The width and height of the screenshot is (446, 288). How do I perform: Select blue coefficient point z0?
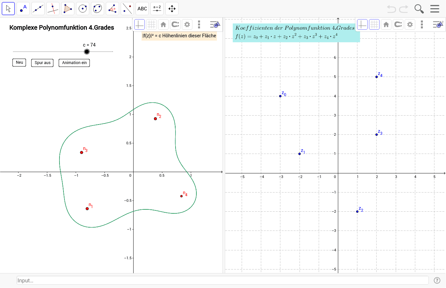280,96
